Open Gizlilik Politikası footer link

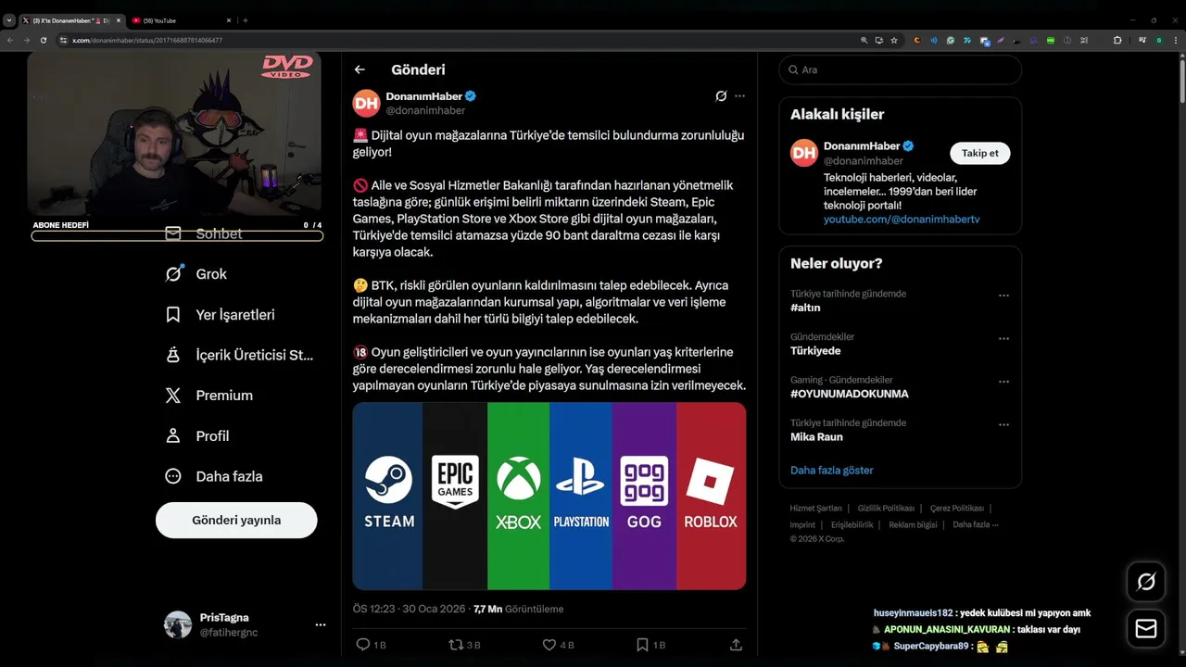pyautogui.click(x=886, y=509)
